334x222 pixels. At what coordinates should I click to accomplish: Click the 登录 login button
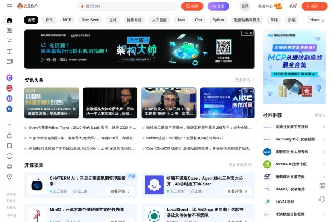245,6
